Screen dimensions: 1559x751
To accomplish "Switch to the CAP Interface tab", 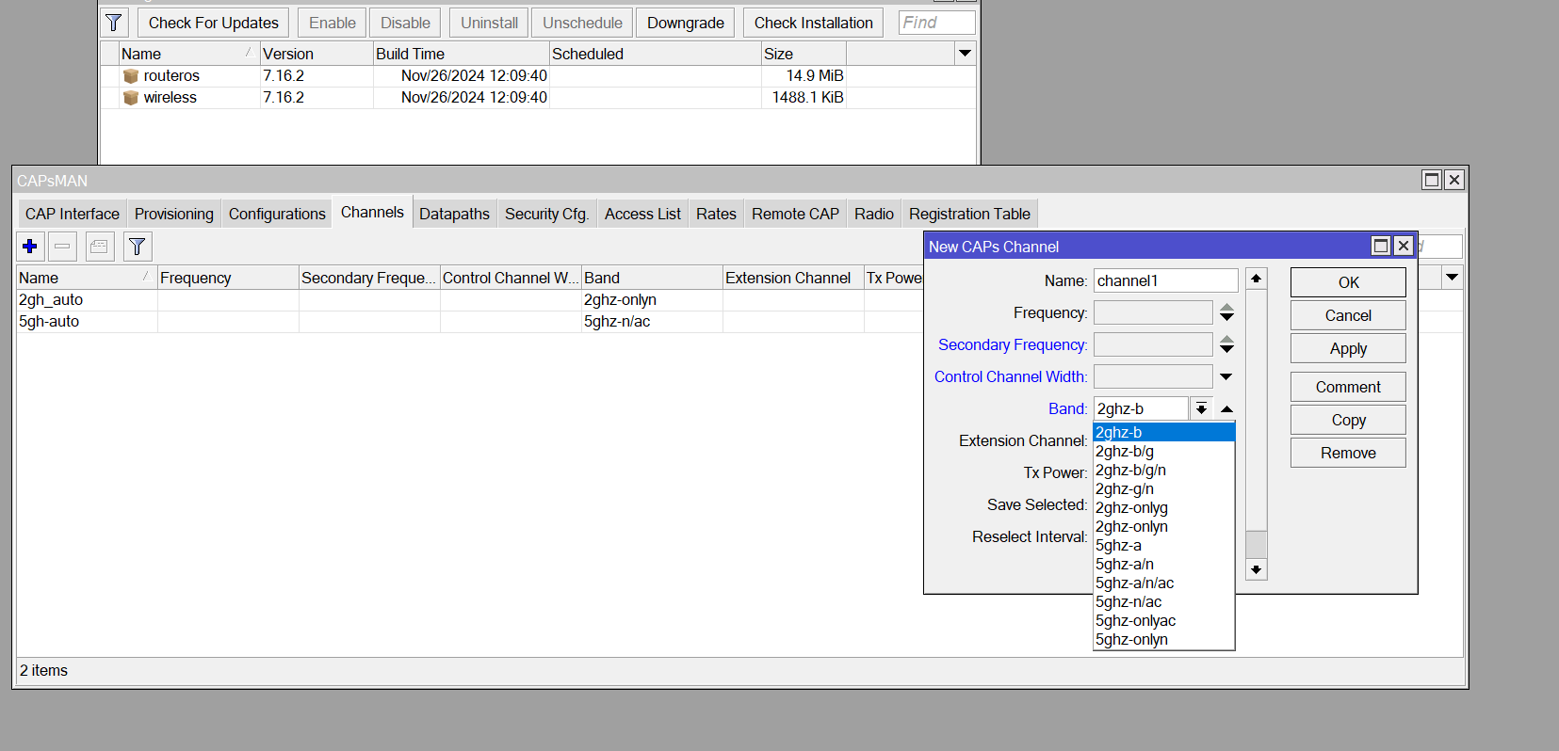I will click(73, 214).
